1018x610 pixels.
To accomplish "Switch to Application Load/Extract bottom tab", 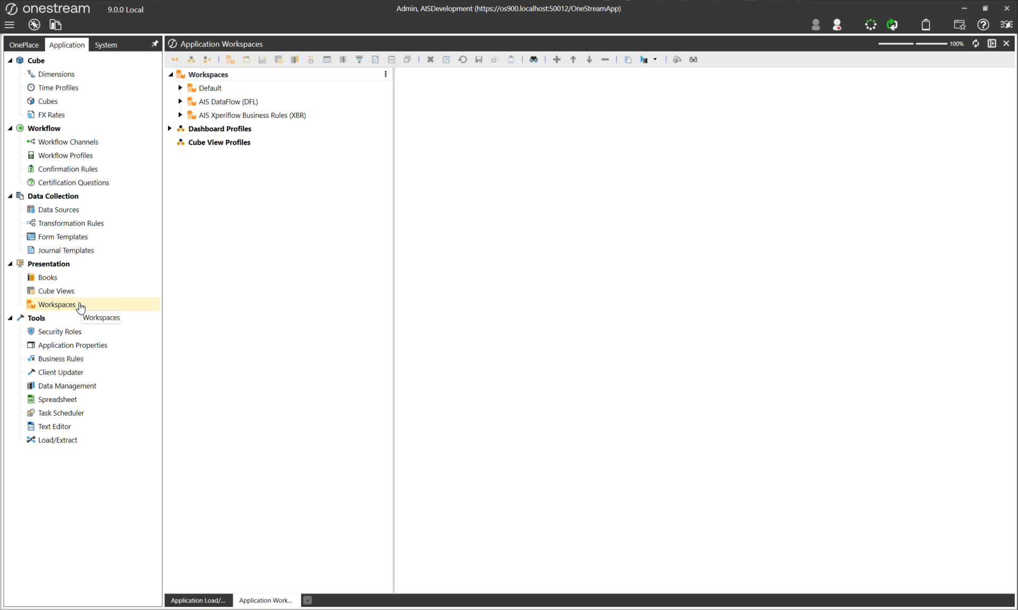I will point(198,600).
